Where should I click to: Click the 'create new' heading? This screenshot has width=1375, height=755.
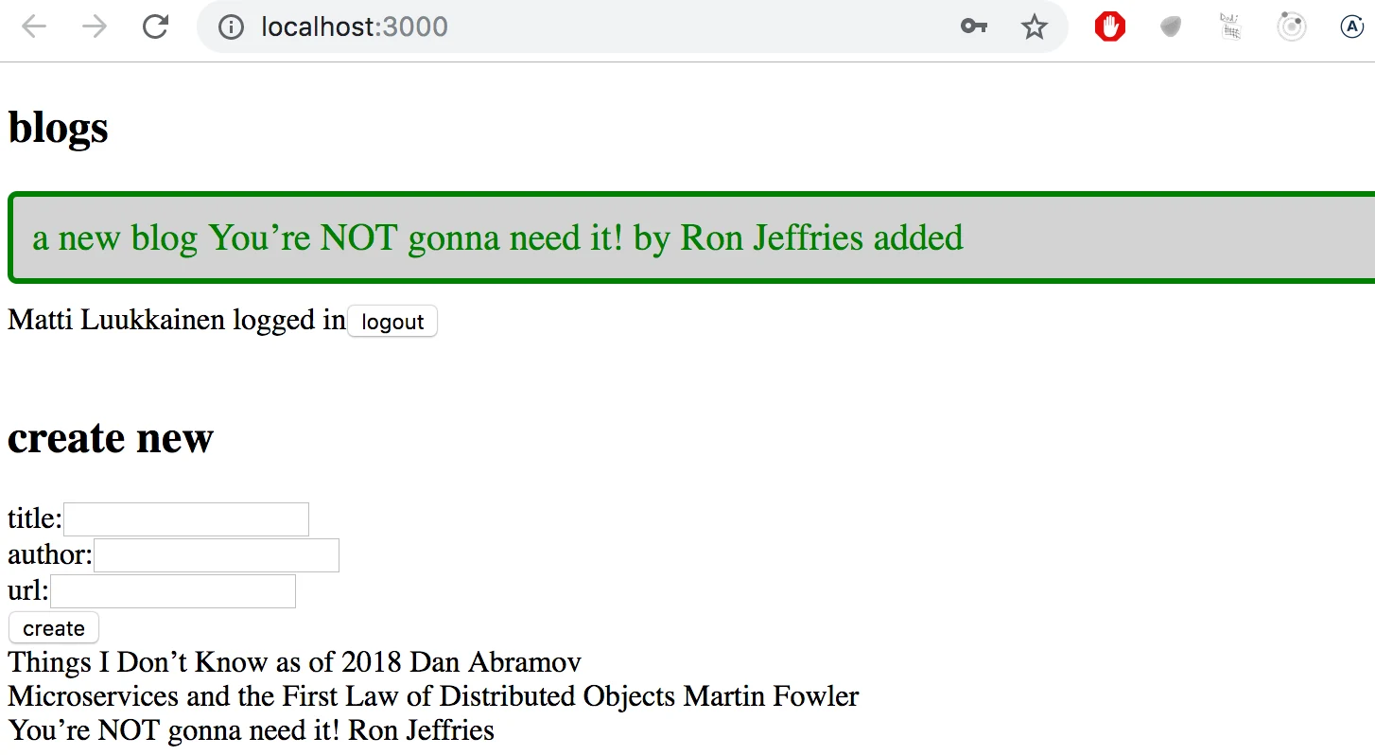(111, 438)
